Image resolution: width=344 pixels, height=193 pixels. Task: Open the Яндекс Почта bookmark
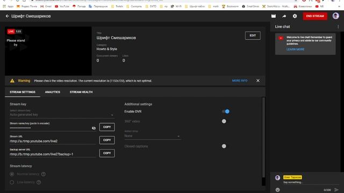coord(27,6)
